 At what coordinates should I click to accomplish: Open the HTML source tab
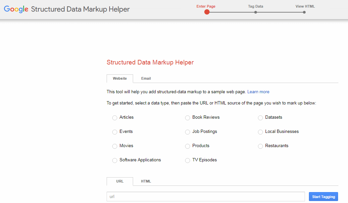click(x=146, y=182)
